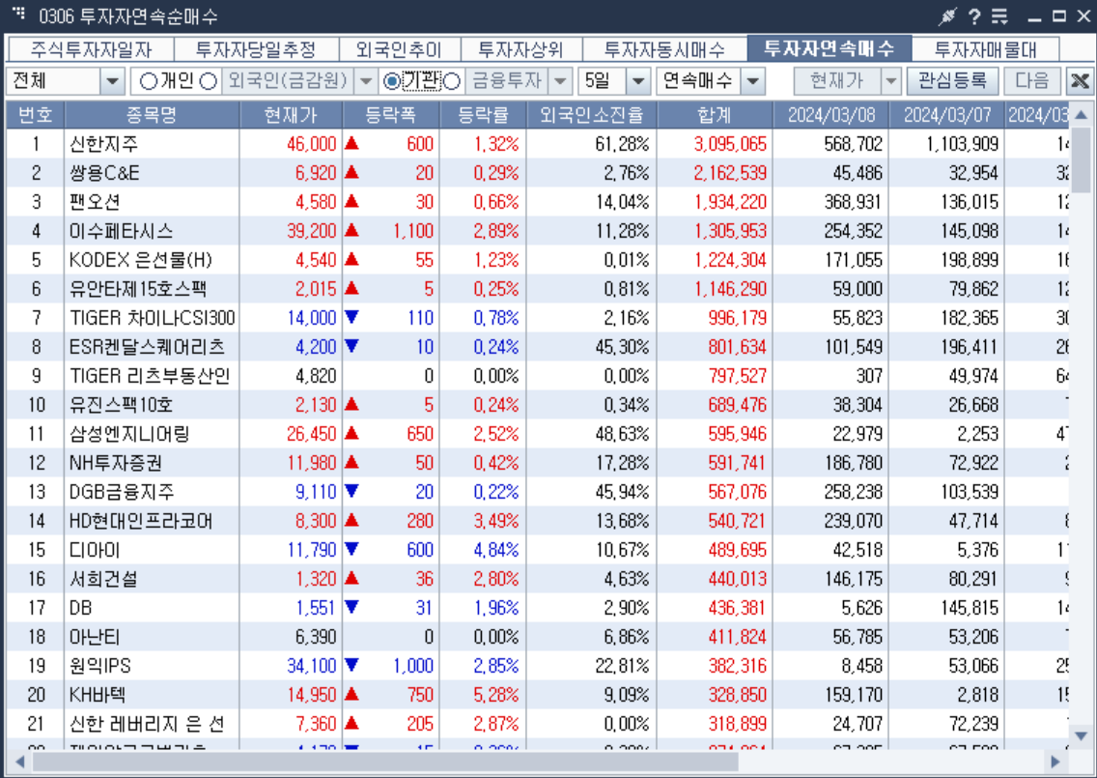1097x778 pixels.
Task: Select 원익IPS stock name
Action: click(100, 666)
